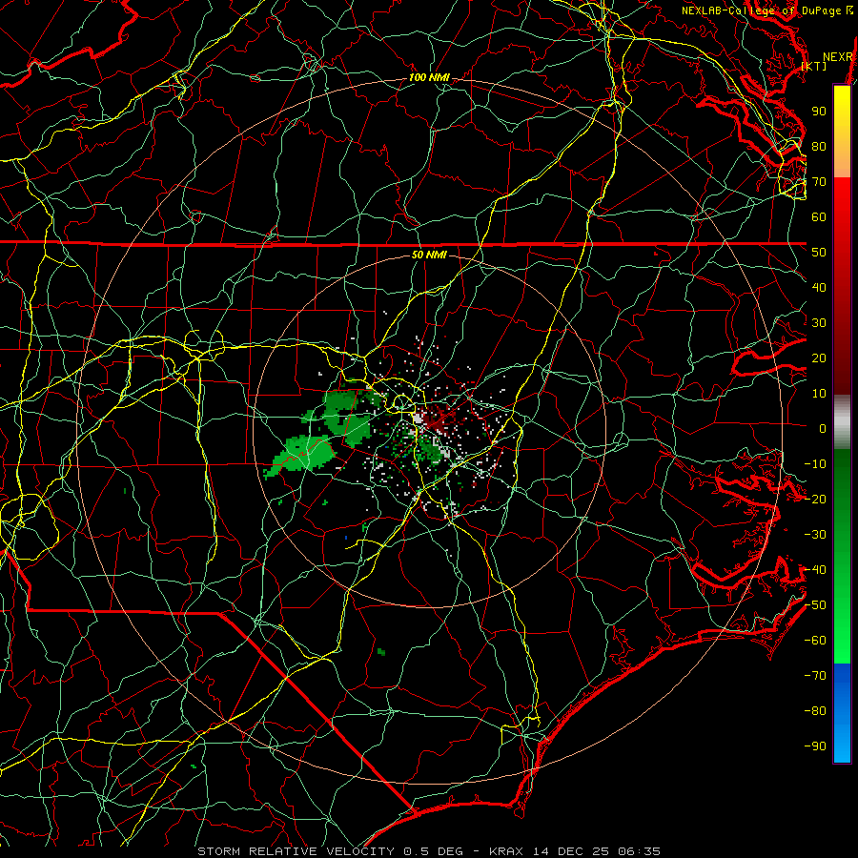Click the -60 scale value
The height and width of the screenshot is (858, 858).
pos(815,641)
